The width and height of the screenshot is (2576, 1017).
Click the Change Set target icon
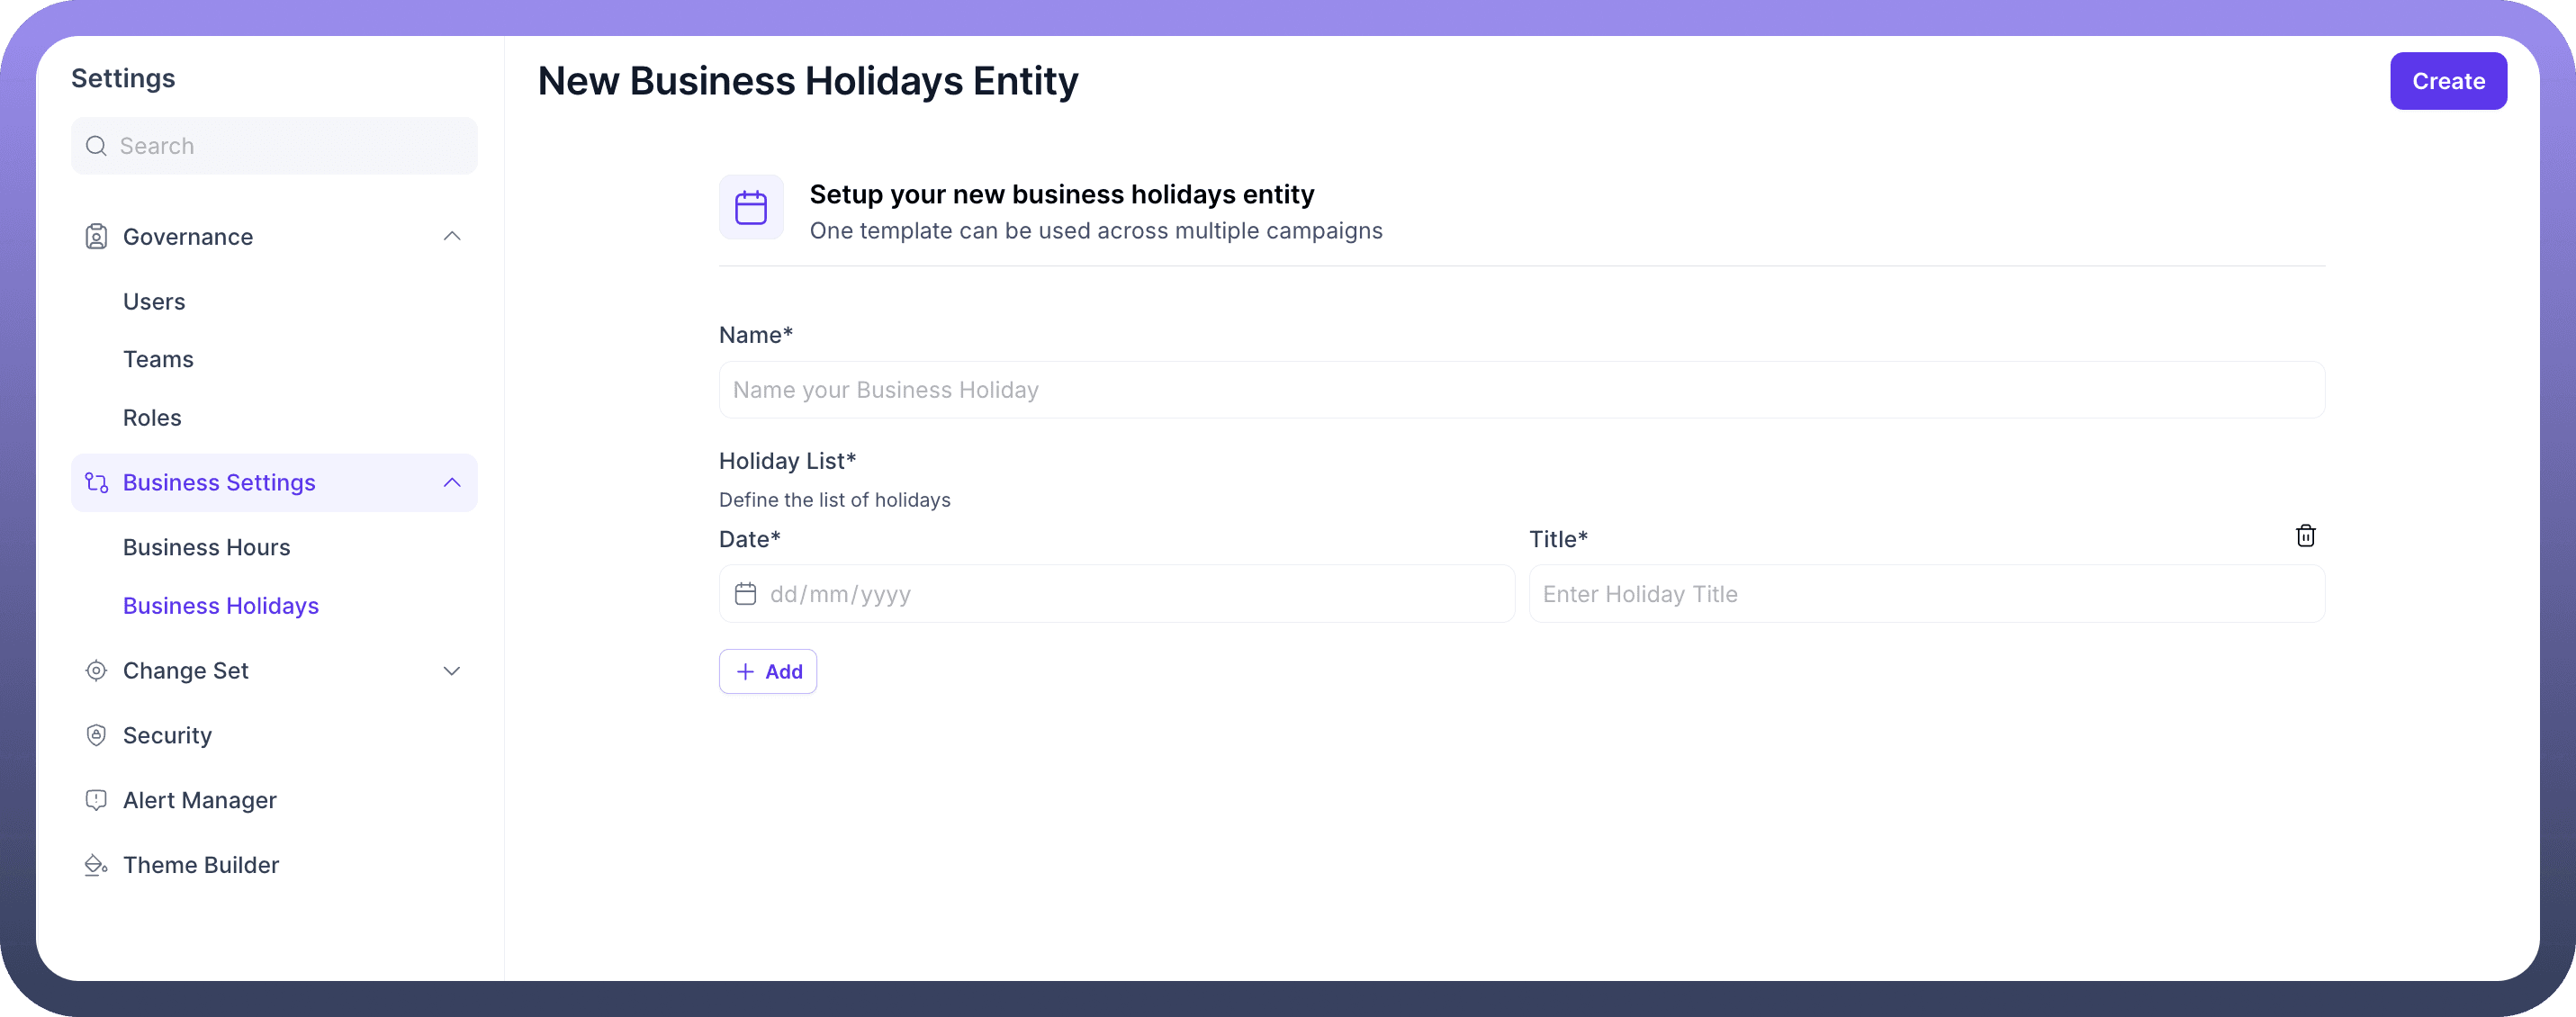pos(96,671)
